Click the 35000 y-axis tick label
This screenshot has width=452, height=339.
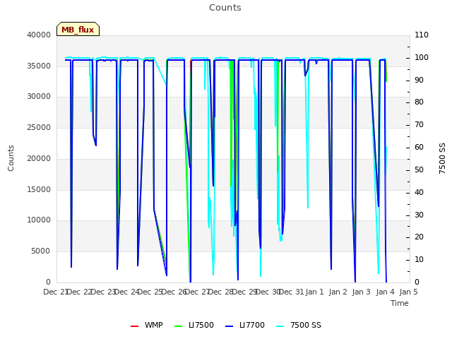tap(39, 66)
